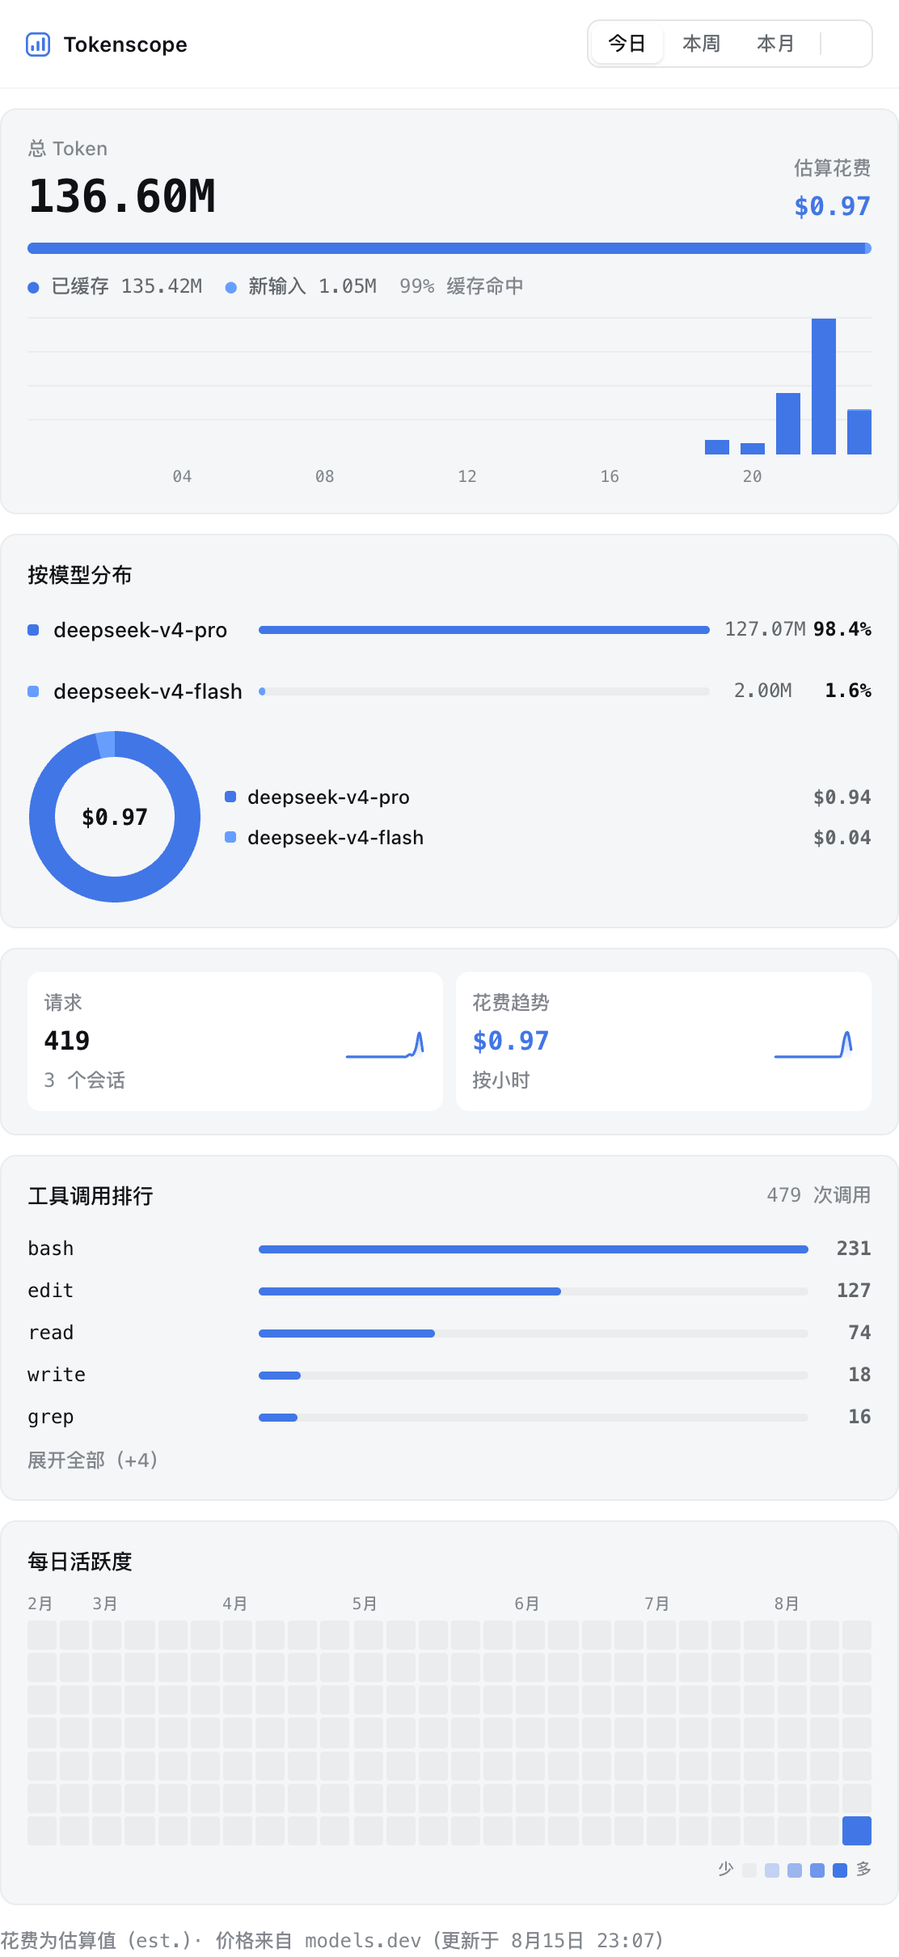Click the tallest bar in the hourly chart
The height and width of the screenshot is (1957, 899).
click(824, 387)
